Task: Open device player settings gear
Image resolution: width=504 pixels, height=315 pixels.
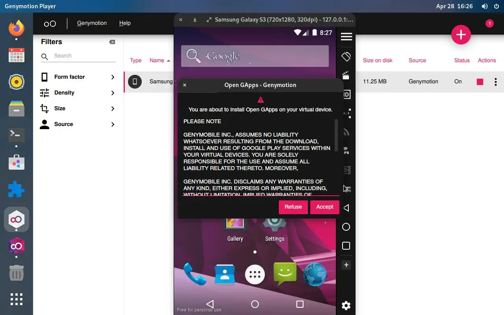Action: pyautogui.click(x=346, y=306)
